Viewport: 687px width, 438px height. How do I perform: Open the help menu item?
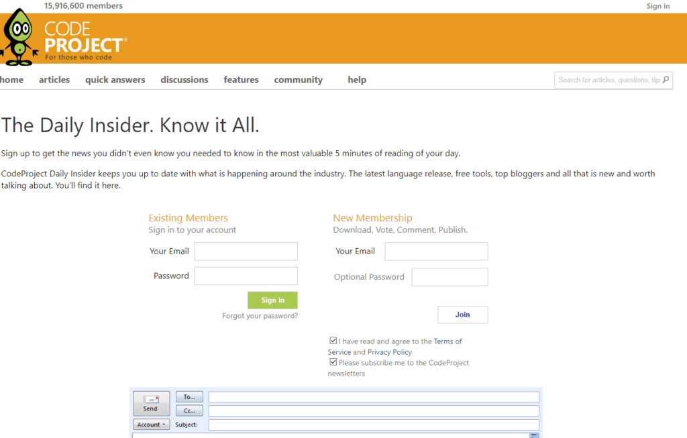[x=357, y=79]
